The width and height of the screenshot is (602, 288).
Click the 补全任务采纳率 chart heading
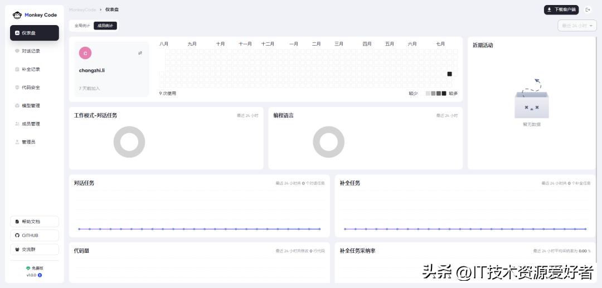357,251
